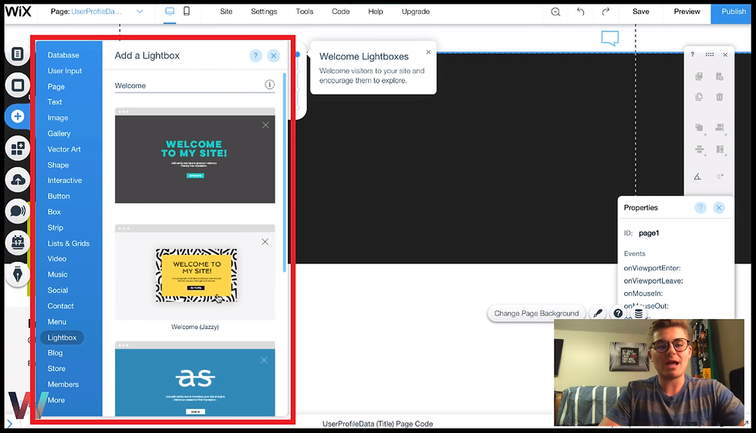
Task: Close the Add a Lightbox panel
Action: 273,56
